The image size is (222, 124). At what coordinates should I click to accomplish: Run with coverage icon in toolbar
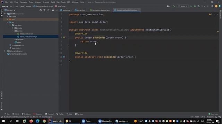click(198, 6)
